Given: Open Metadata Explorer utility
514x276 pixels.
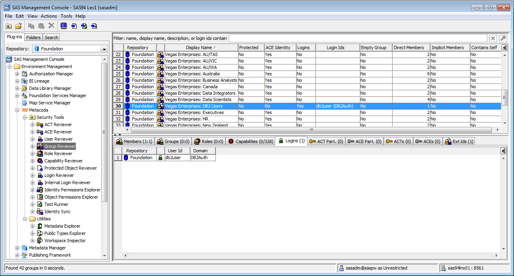Looking at the screenshot, I should pos(62,226).
